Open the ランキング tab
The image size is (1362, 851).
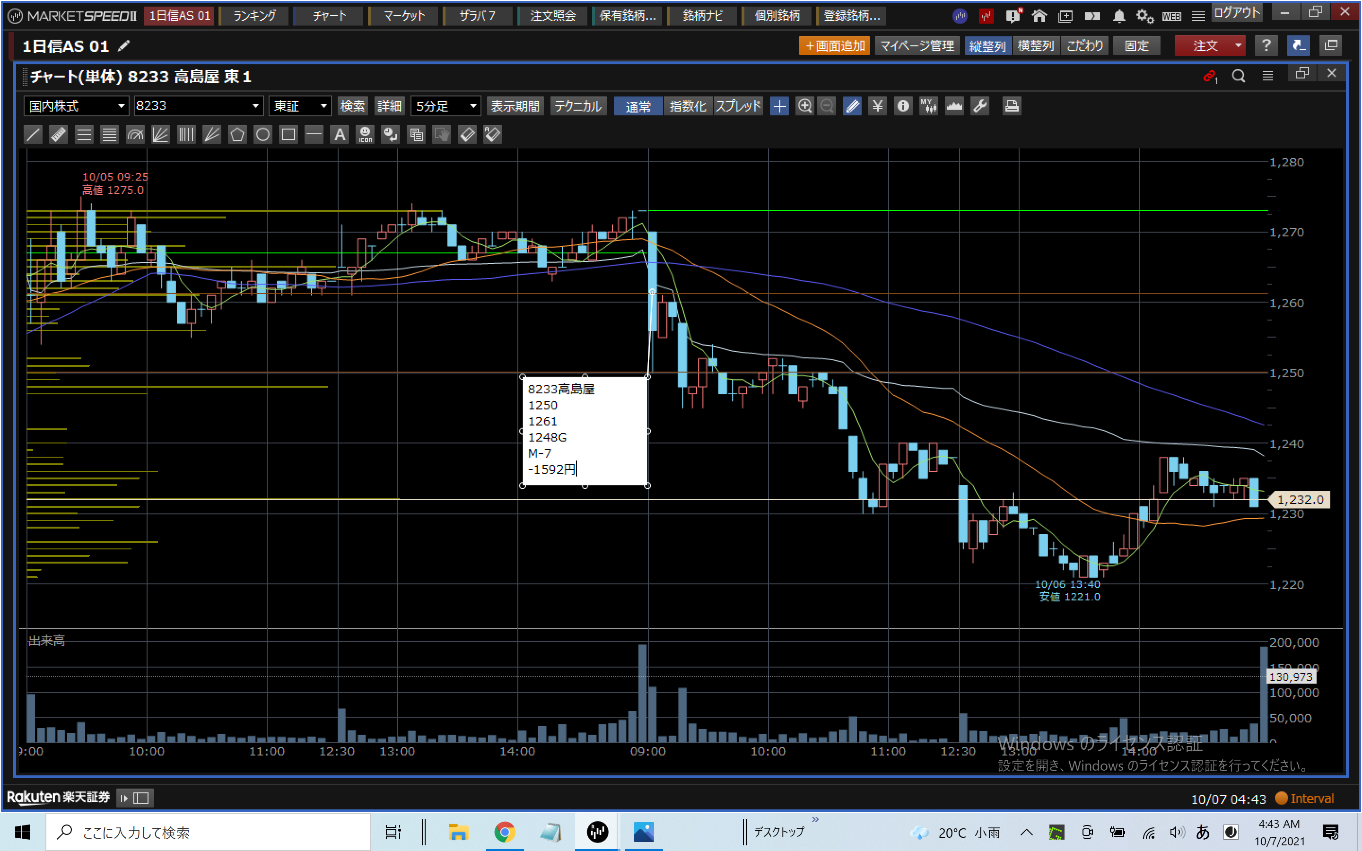(x=255, y=16)
